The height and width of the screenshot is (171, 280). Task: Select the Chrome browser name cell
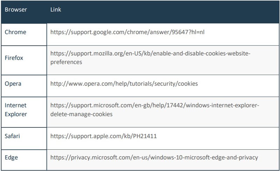[x=15, y=32]
